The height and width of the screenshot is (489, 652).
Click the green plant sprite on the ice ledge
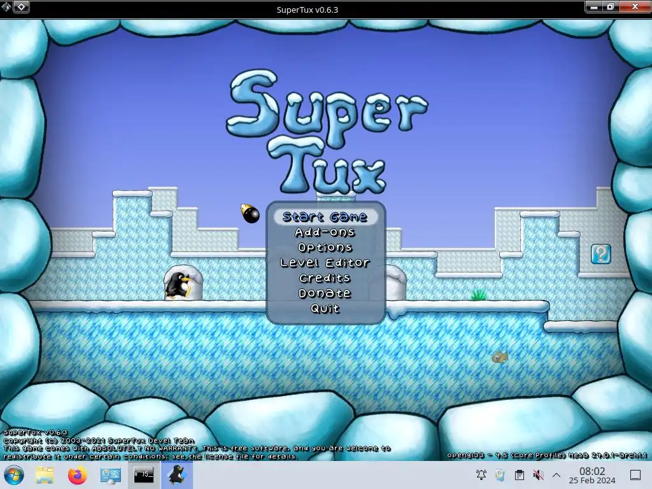pyautogui.click(x=479, y=295)
